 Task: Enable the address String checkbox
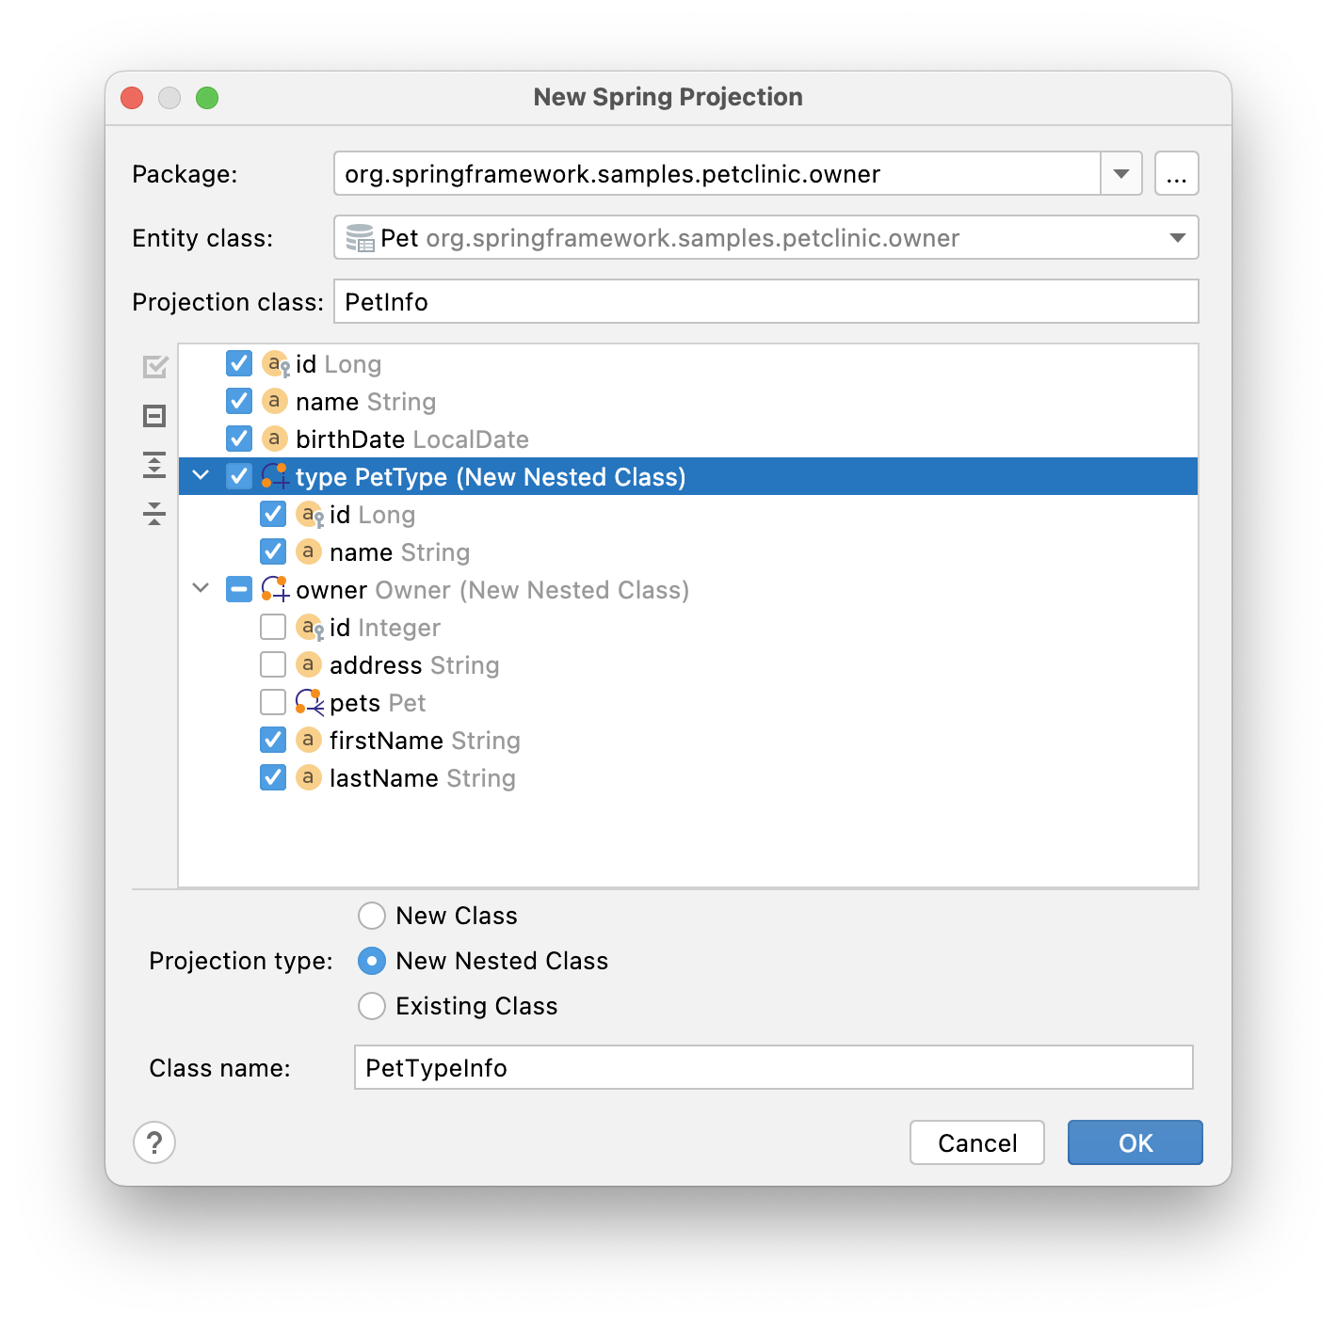(x=273, y=665)
